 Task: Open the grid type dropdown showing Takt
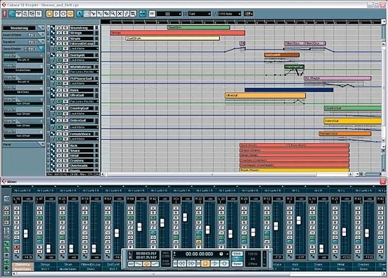click(199, 14)
